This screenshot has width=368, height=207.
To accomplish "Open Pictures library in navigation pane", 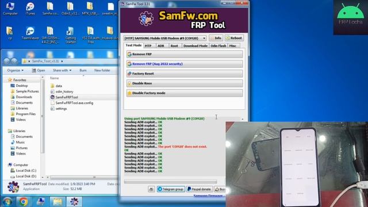I will point(19,148).
